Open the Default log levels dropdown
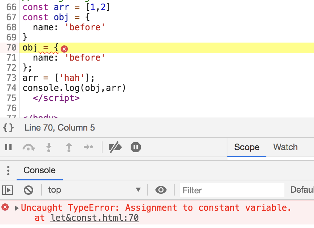This screenshot has width=314, height=228. point(302,190)
